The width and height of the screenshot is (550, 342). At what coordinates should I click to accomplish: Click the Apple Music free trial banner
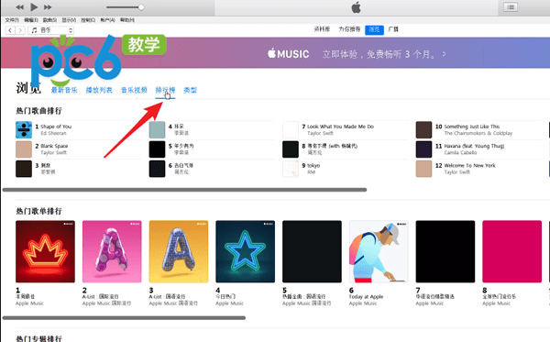click(275, 53)
